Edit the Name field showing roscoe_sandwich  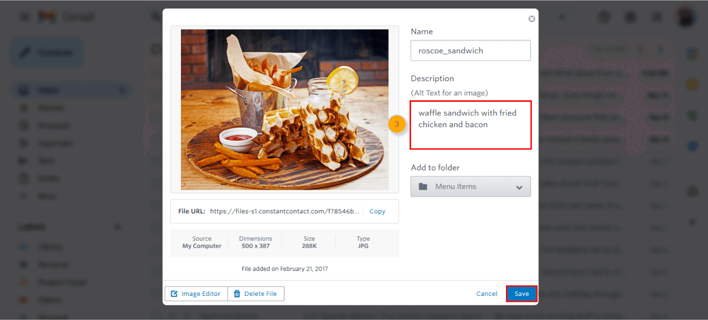pos(470,50)
